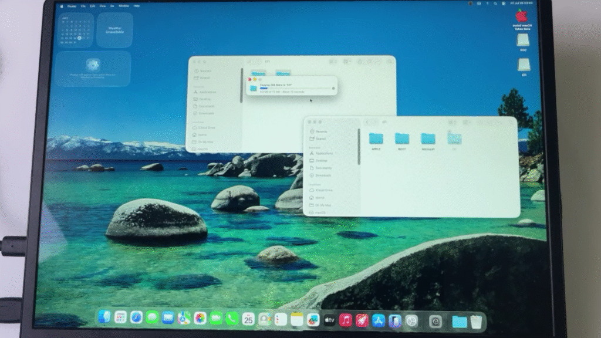Viewport: 601px width, 338px height.
Task: Open the Apple TV app in Dock
Action: coord(329,320)
